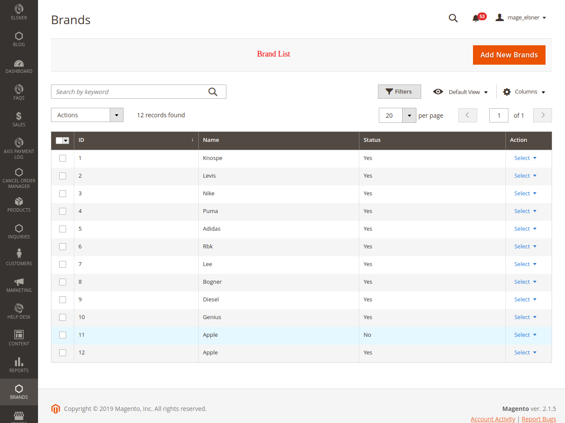Click the global search magnifier icon
The width and height of the screenshot is (565, 423).
[x=453, y=18]
